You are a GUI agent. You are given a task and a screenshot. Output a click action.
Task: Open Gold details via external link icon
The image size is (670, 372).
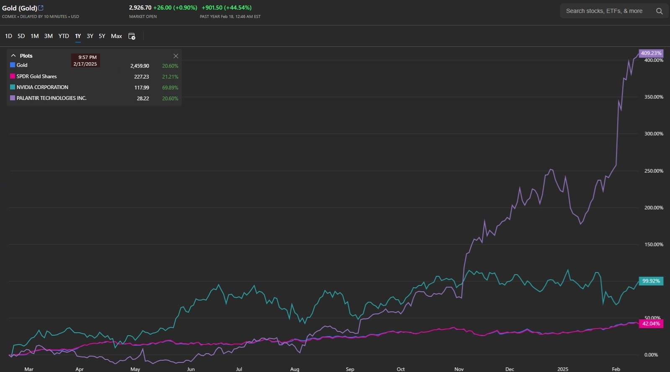[x=41, y=8]
